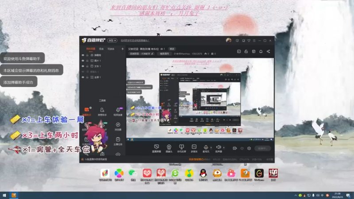The image size is (354, 199).
Task: Show the 摄像头 1 layer with its eye
Action: point(83,72)
